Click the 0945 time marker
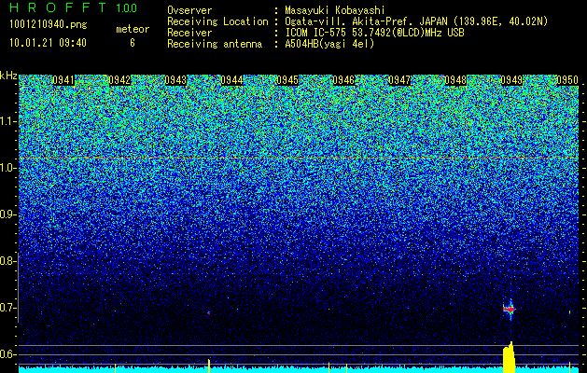This screenshot has width=587, height=373. (x=287, y=80)
